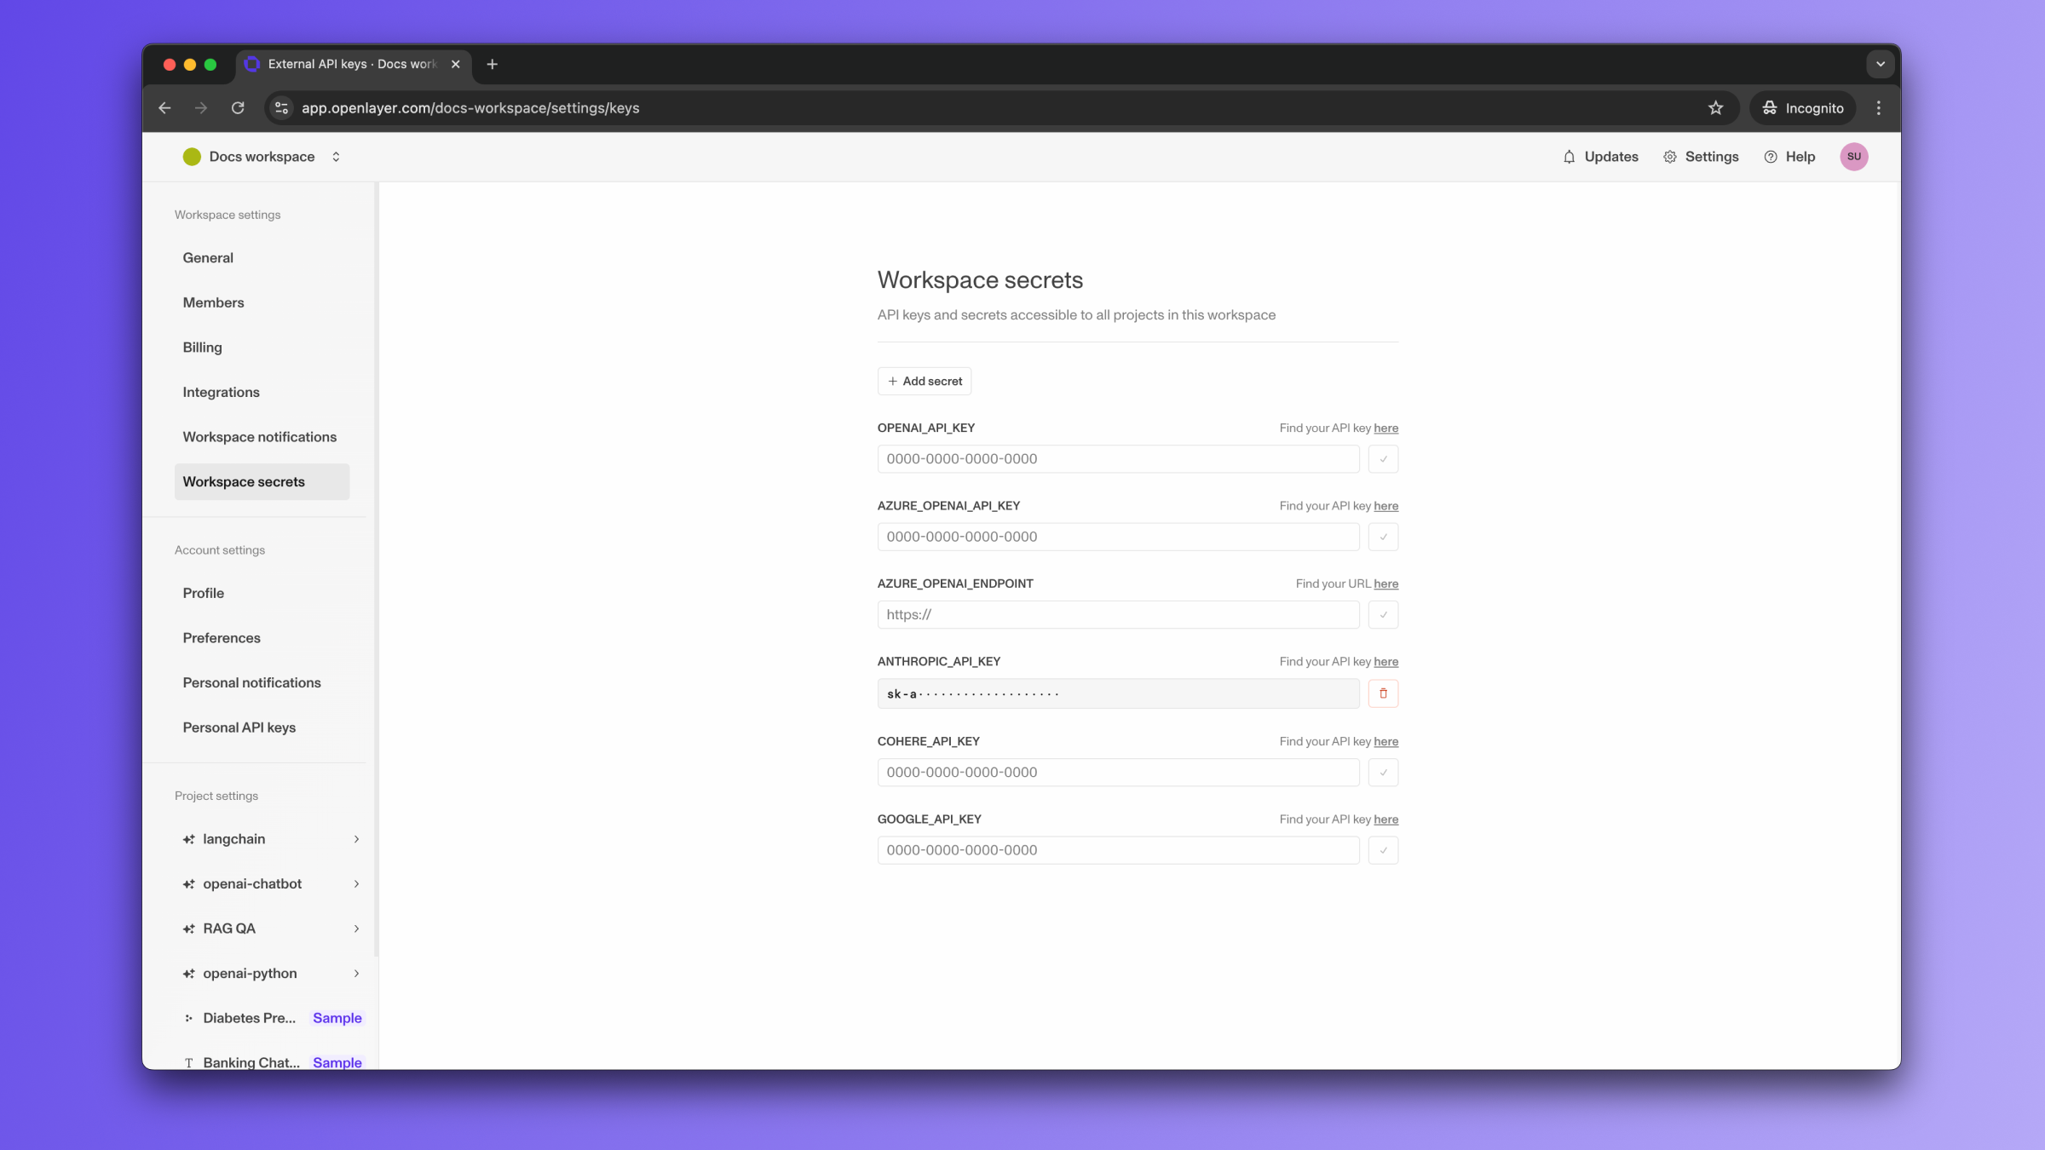Confirm the OPENAI_API_KEY checkmark button

[1382, 459]
